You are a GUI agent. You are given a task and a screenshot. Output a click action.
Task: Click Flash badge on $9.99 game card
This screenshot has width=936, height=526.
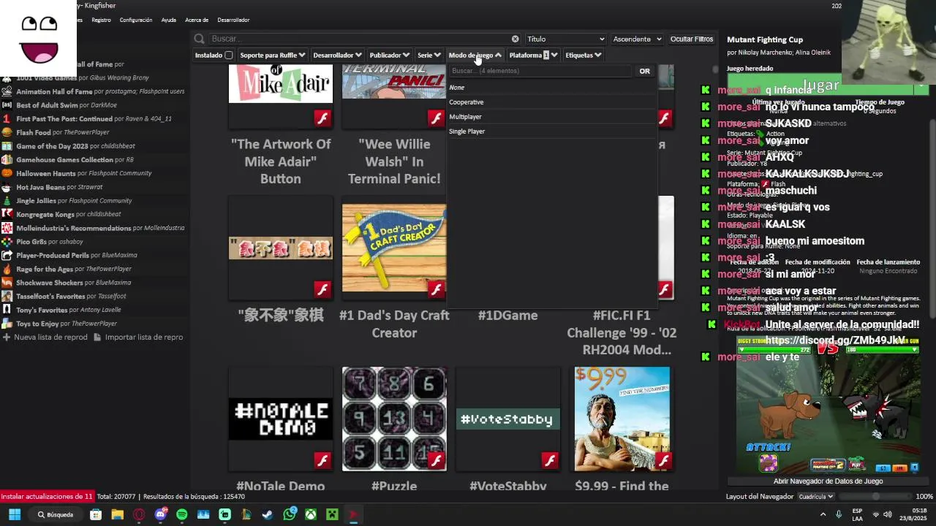664,460
